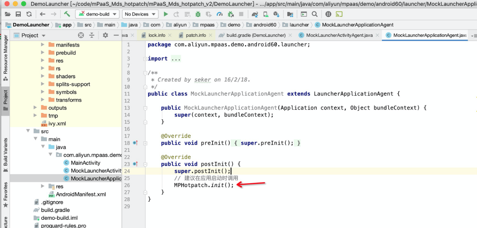Start debugging with the bug icon
This screenshot has width=477, height=228.
click(x=198, y=14)
